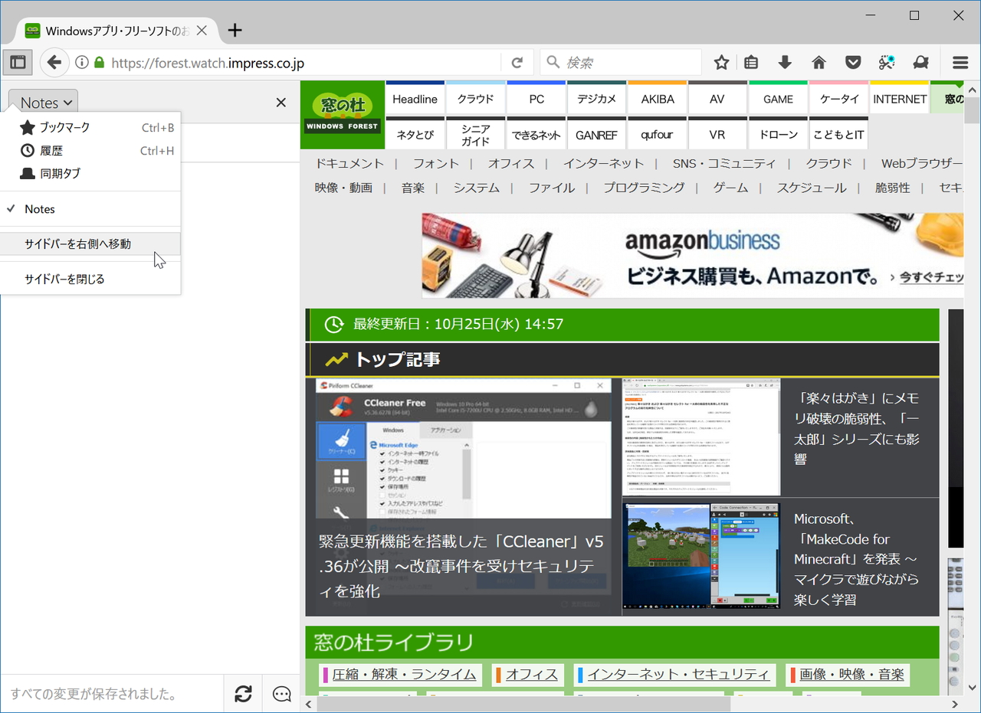Reload the 窓の杜 page
The image size is (981, 713).
point(517,62)
